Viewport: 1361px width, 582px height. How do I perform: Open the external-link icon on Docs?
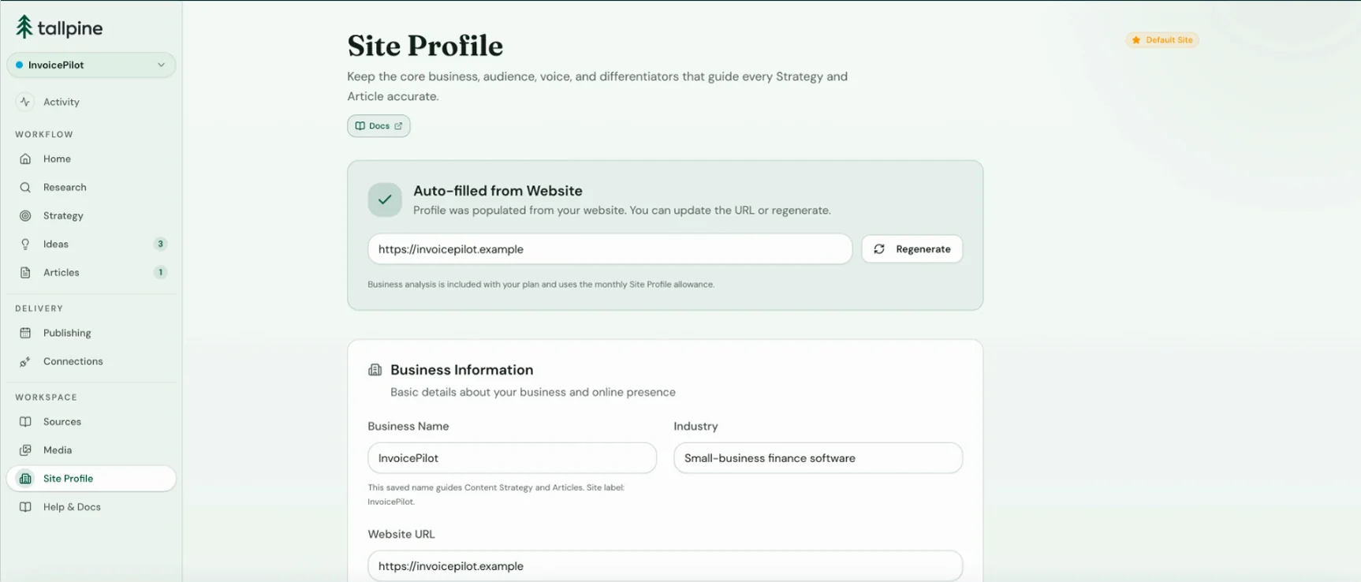click(398, 126)
